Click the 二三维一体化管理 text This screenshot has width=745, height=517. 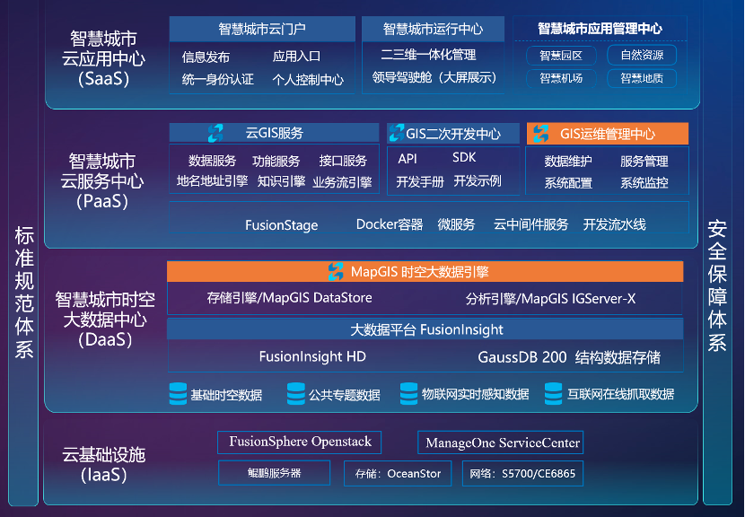coord(428,55)
